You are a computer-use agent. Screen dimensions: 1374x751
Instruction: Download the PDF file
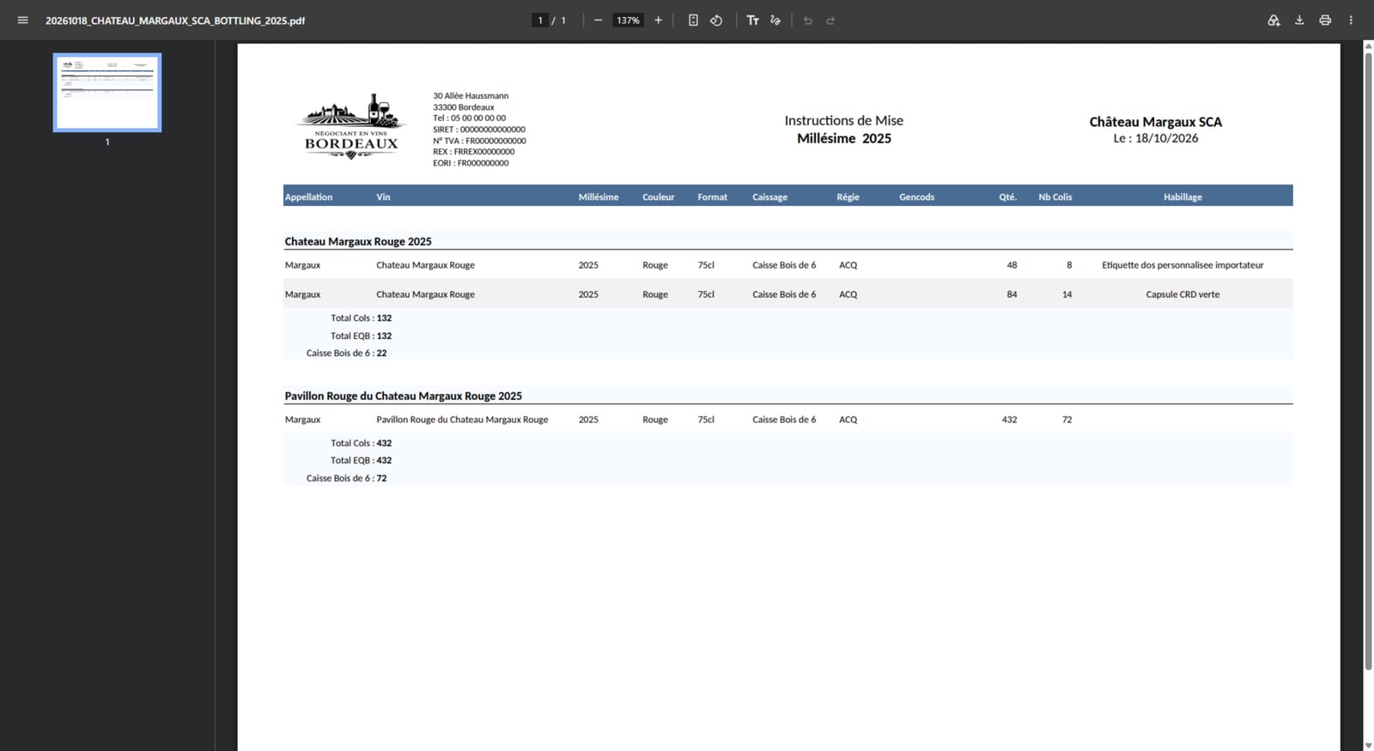pyautogui.click(x=1299, y=21)
